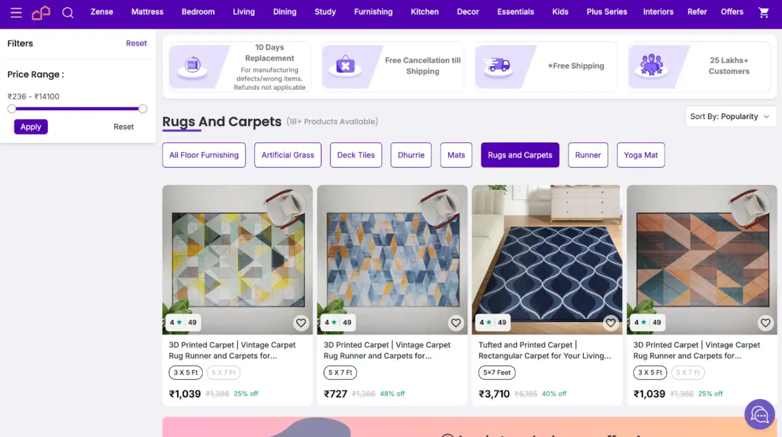Select the Yoga Mat category tab
The height and width of the screenshot is (437, 782).
[x=640, y=155]
